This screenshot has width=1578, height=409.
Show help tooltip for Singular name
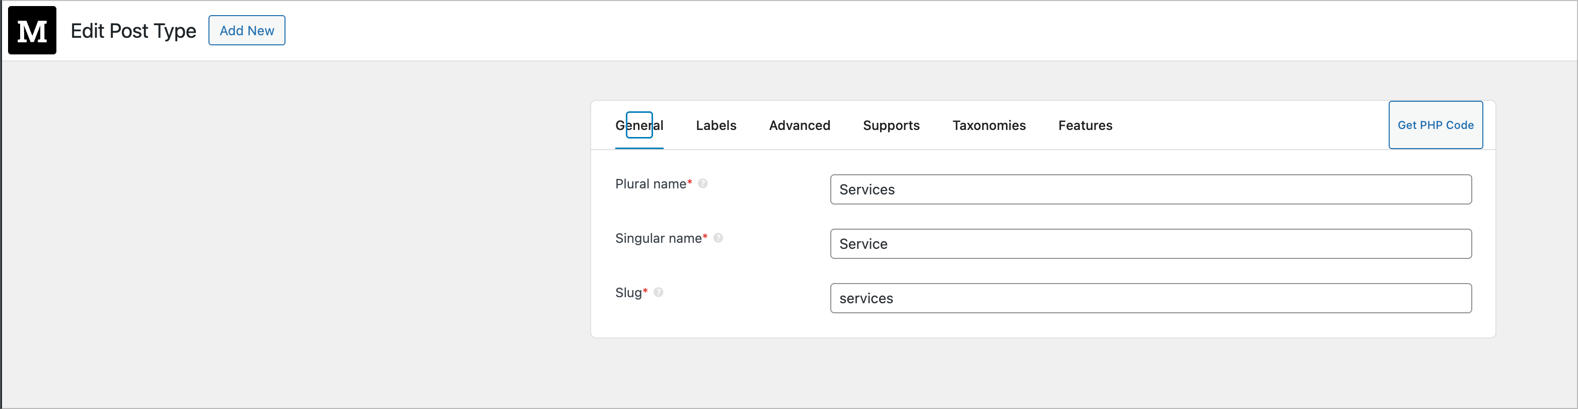718,238
